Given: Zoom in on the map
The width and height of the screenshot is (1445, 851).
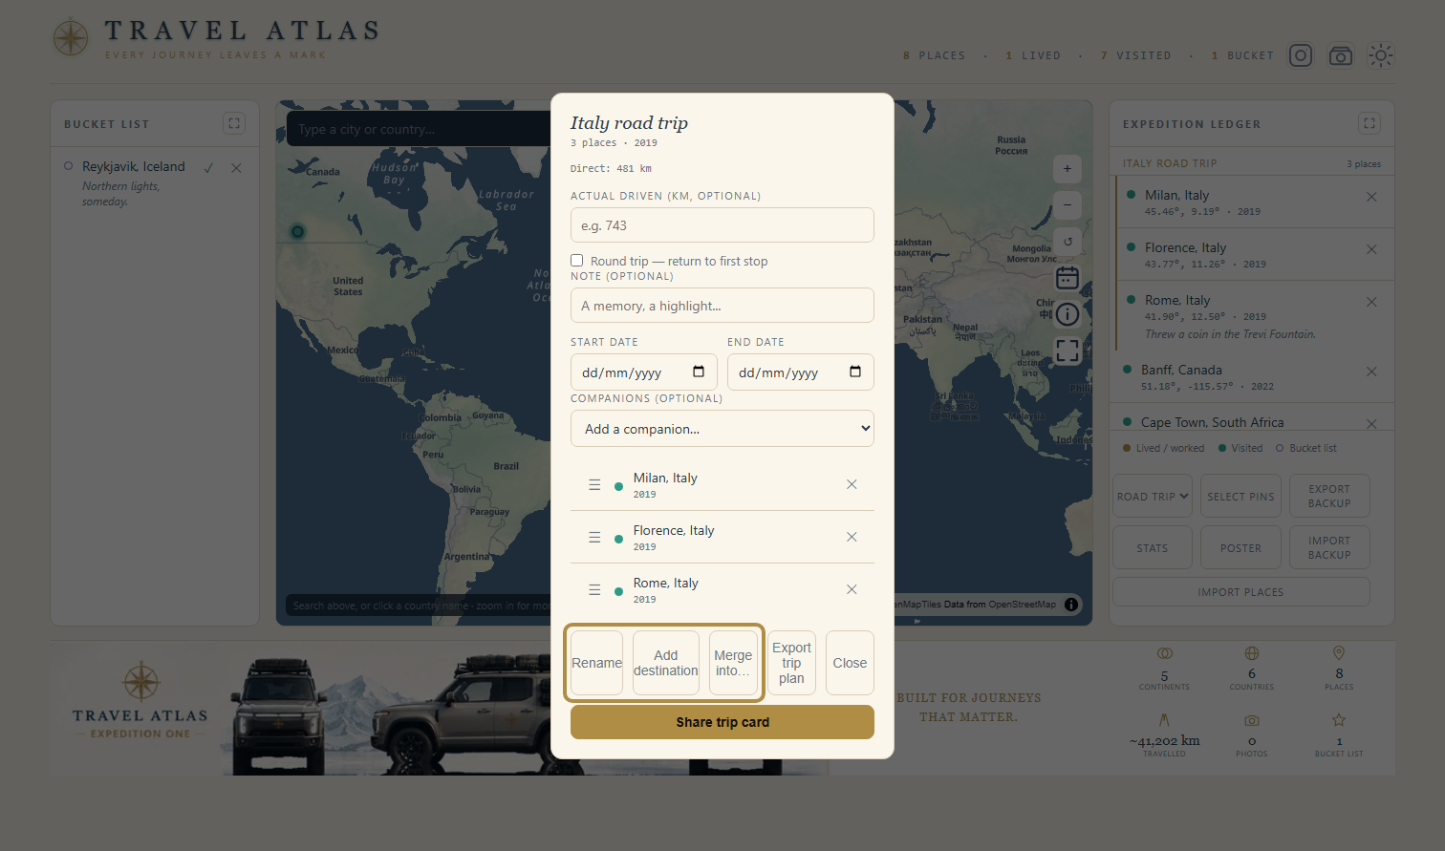Looking at the screenshot, I should (1068, 169).
